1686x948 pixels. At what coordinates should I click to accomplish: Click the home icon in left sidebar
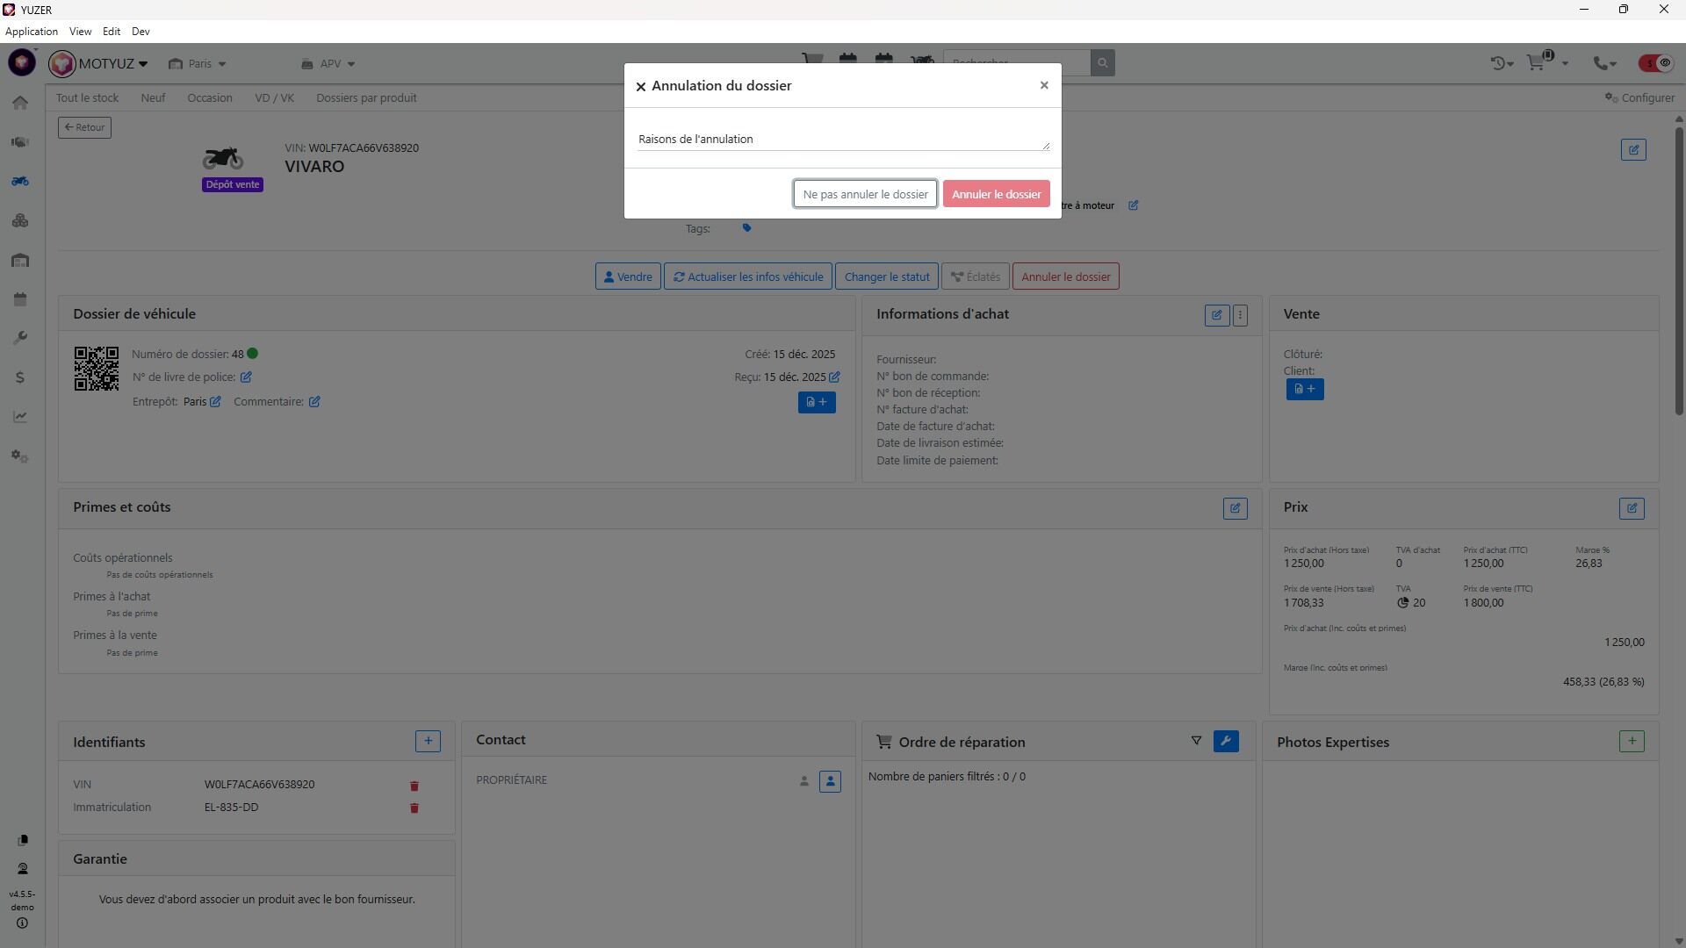[x=20, y=103]
